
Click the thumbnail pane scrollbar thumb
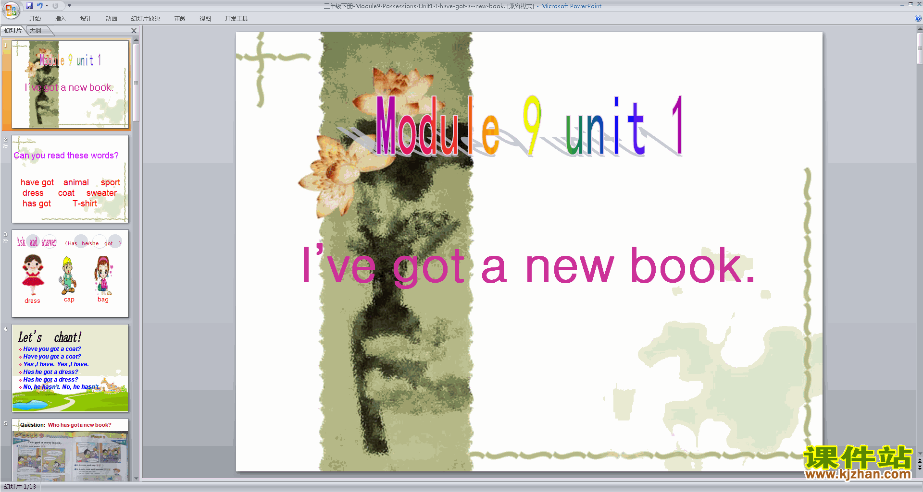(136, 83)
